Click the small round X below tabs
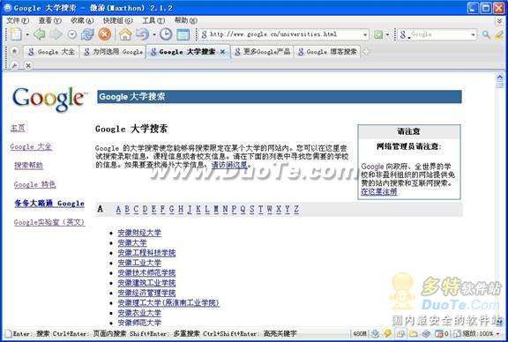508x342 pixels. 28,66
